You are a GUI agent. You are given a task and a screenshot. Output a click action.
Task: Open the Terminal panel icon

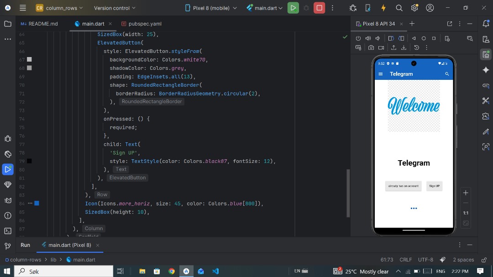point(7,230)
